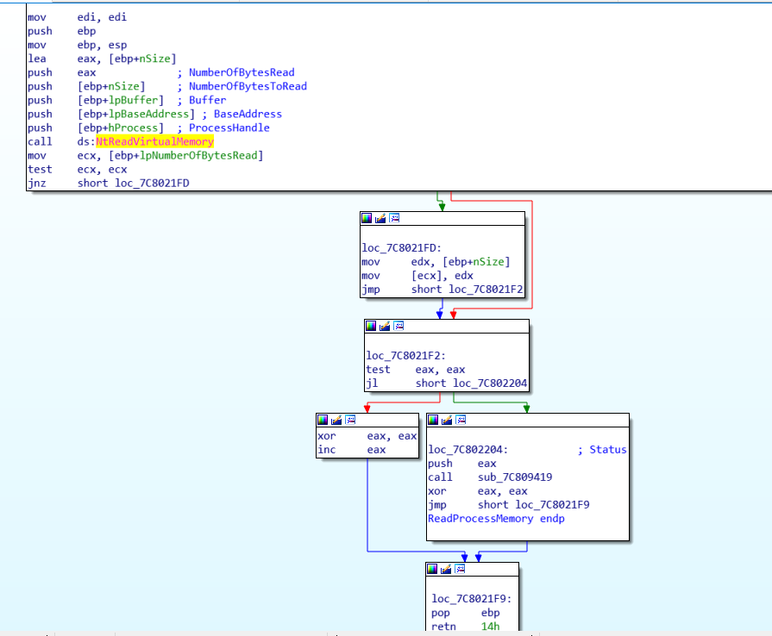This screenshot has height=636, width=772.
Task: Set node color on loc_7C8021F2 block
Action: point(372,326)
